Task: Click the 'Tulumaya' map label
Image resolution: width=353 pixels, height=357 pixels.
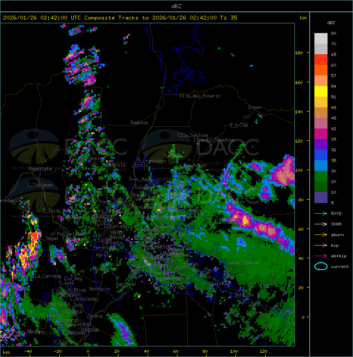Action: tap(145, 187)
